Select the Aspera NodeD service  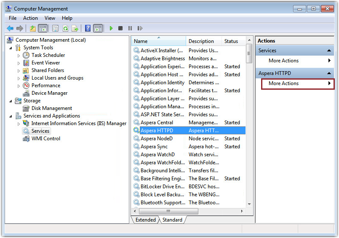(189, 139)
